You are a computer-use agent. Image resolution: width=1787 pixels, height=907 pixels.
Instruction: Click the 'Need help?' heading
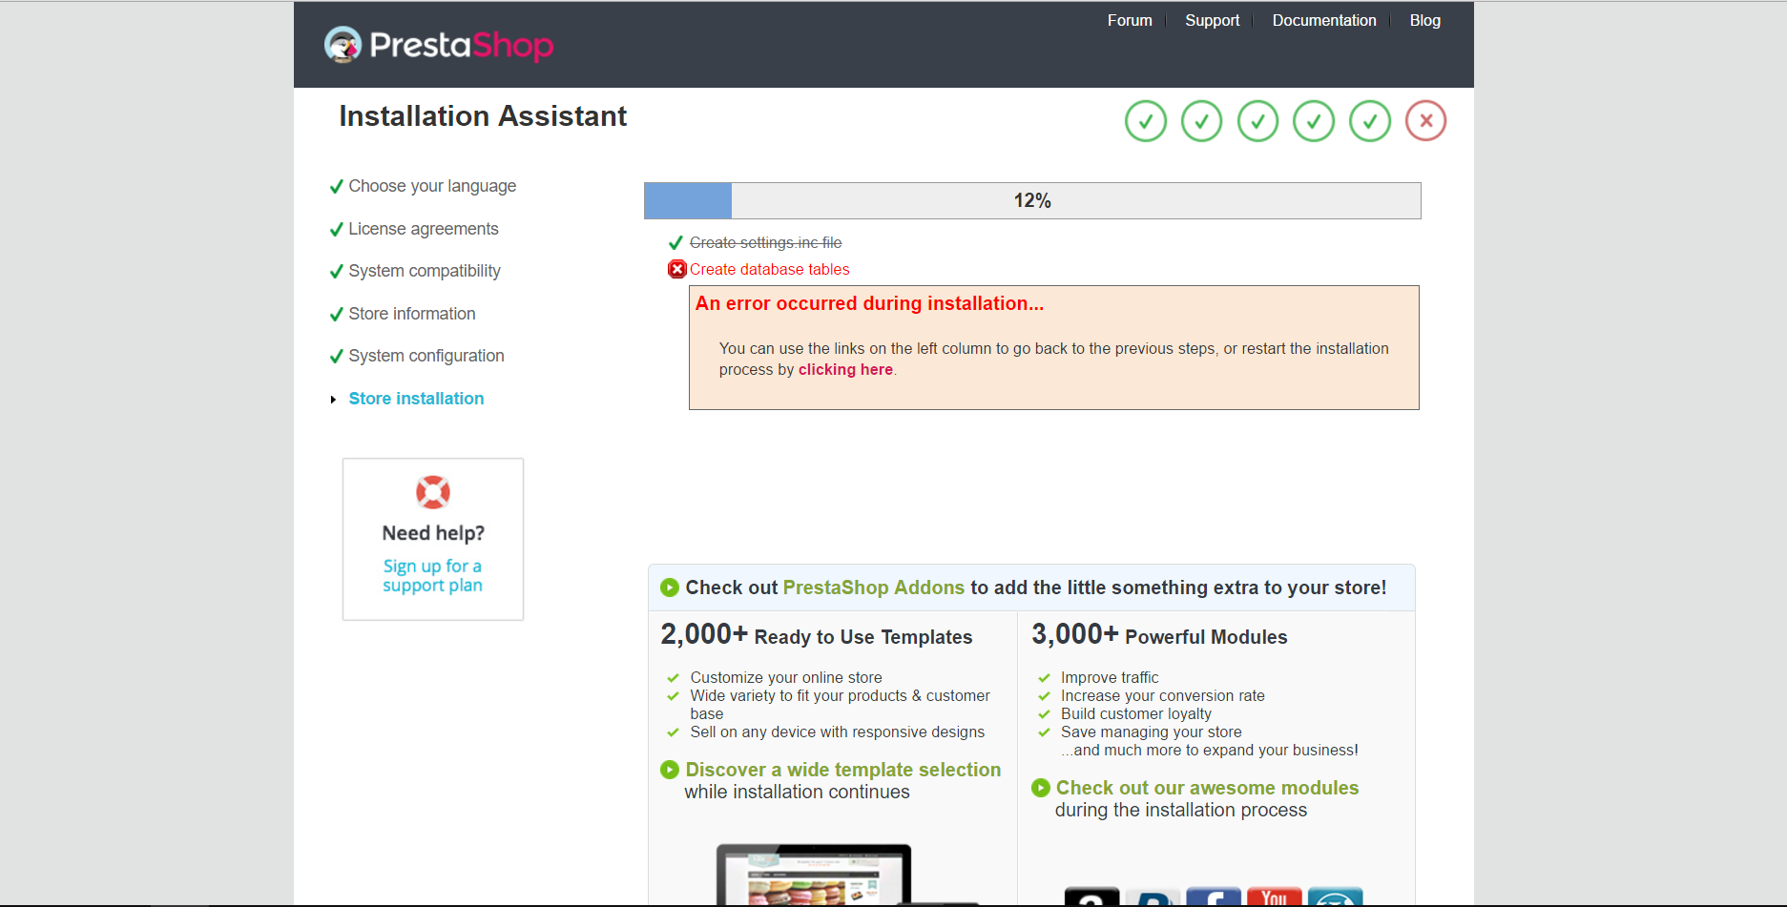click(x=433, y=533)
